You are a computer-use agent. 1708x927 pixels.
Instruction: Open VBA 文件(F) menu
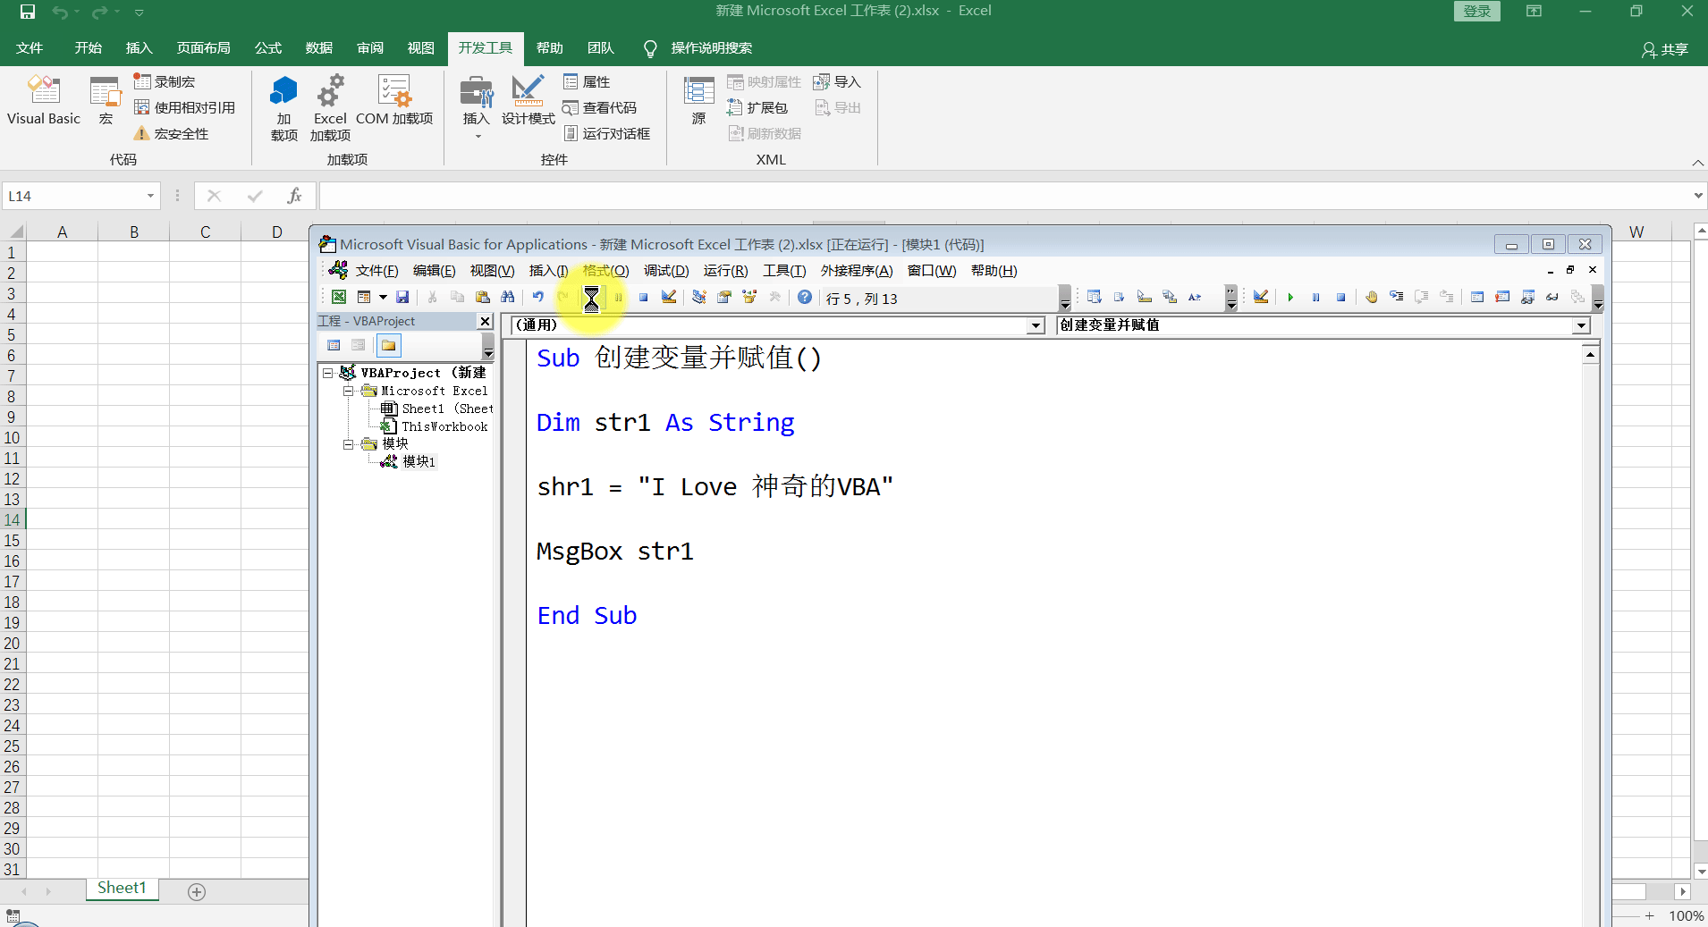point(376,271)
